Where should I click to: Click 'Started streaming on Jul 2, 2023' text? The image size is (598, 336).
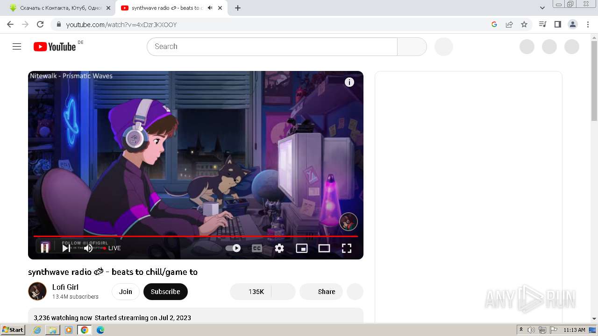(x=143, y=318)
